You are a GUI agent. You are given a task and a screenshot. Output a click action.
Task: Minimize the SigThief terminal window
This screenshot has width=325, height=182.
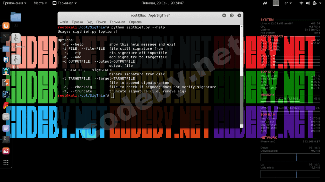point(224,16)
